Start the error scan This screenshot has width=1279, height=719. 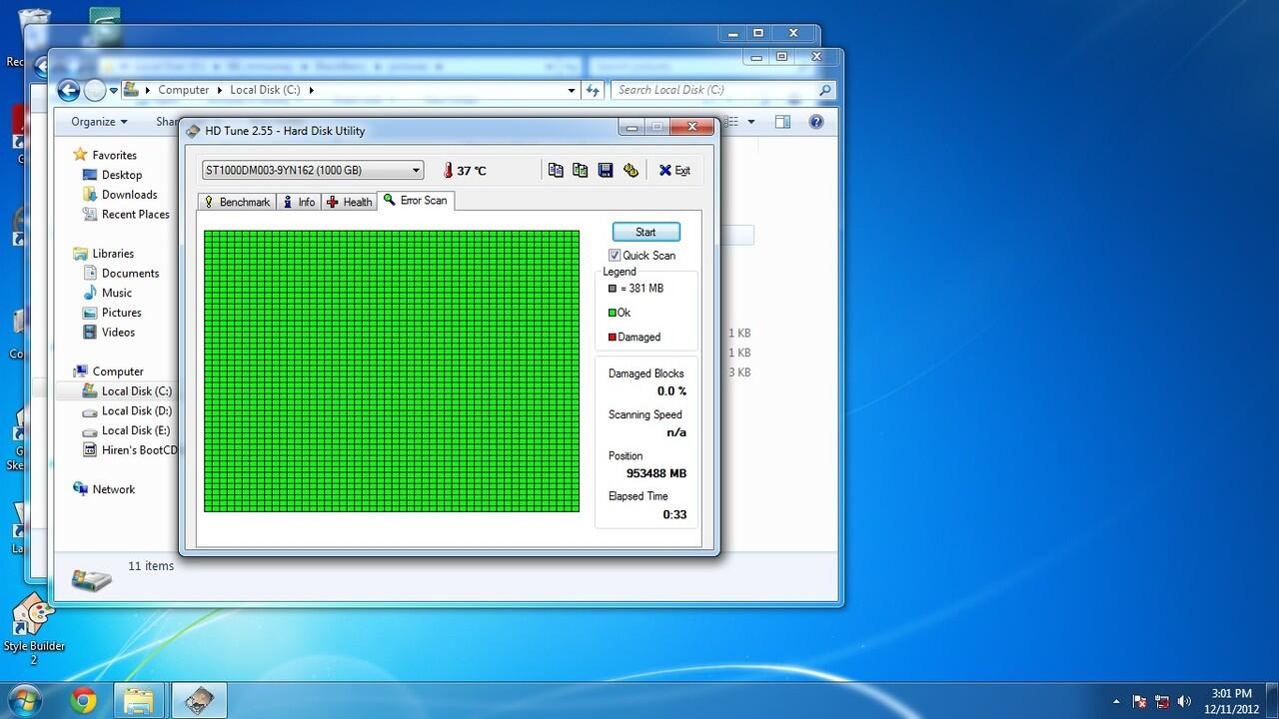point(645,232)
